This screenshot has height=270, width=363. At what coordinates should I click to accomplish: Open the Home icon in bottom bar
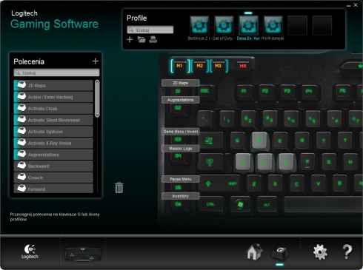254,252
